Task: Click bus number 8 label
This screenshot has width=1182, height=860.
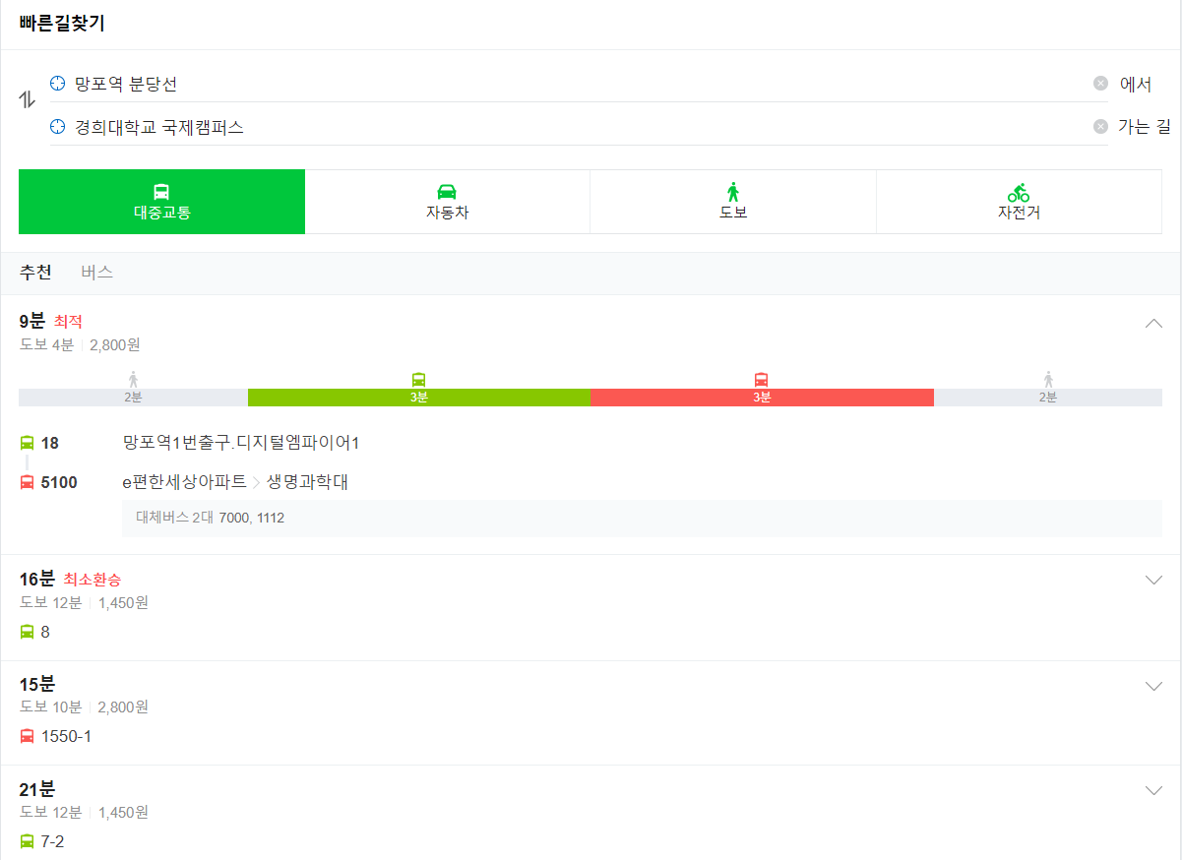Action: click(45, 632)
